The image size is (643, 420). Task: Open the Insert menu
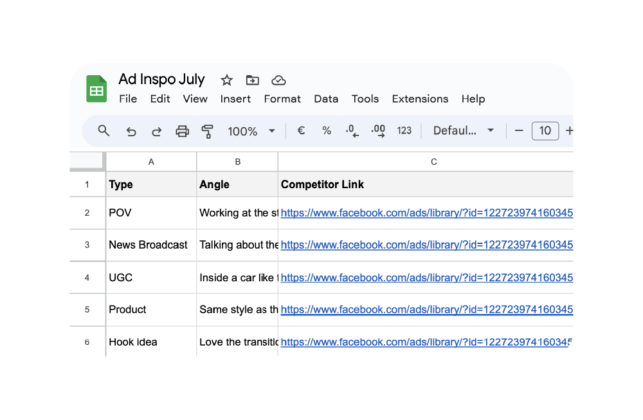235,99
